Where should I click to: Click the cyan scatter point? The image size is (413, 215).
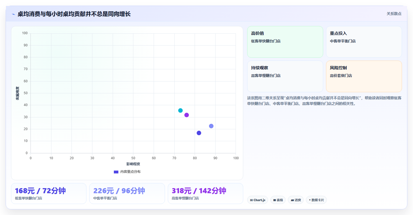tap(181, 110)
